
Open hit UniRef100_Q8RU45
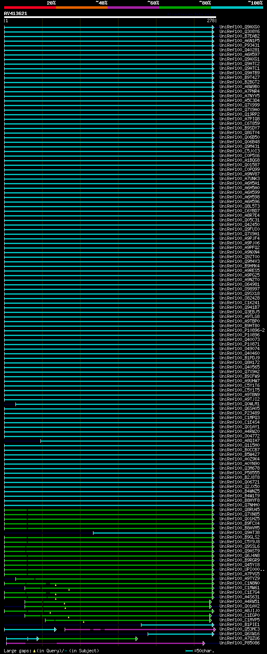pos(239,509)
